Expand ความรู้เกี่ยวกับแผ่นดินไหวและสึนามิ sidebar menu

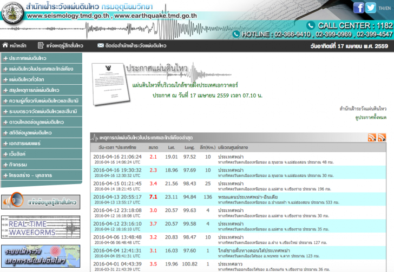coord(42,101)
